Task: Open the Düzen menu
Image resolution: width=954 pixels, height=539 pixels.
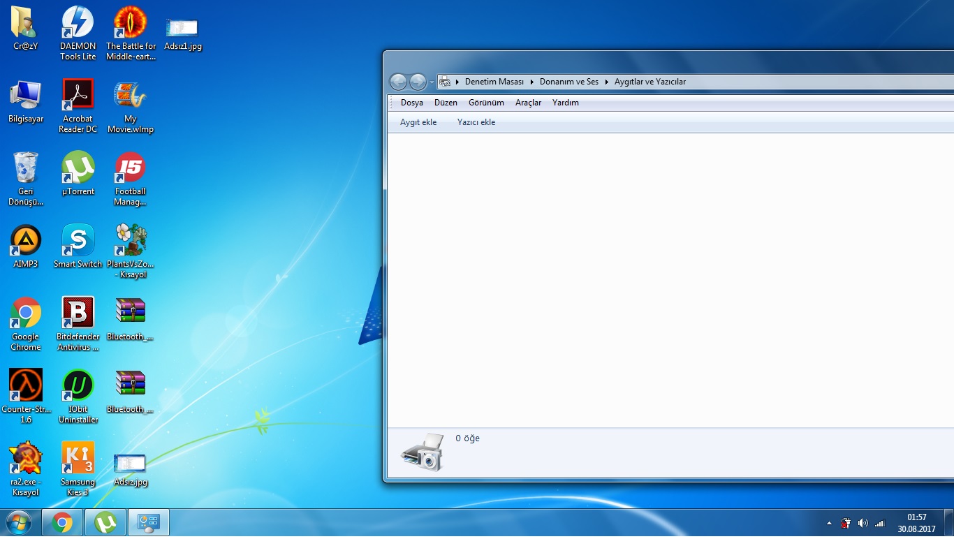Action: tap(446, 103)
